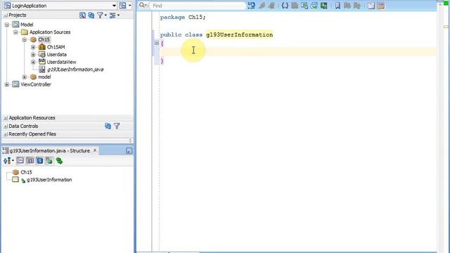Select the ViewController project
This screenshot has width=450, height=253.
(x=36, y=84)
